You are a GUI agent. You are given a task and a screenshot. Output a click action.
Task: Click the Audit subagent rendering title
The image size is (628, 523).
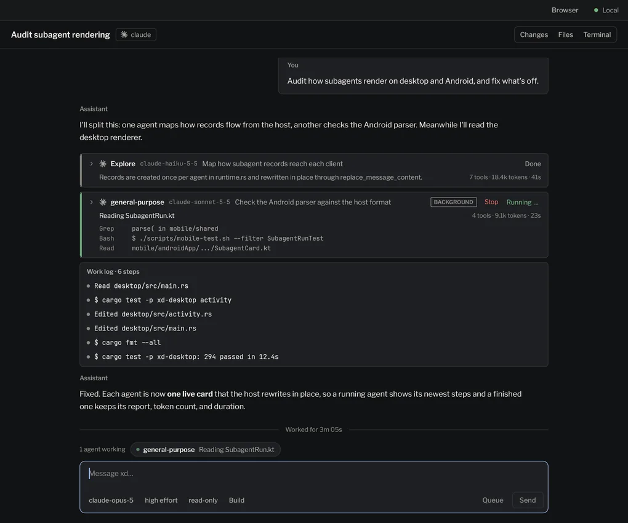(x=60, y=35)
